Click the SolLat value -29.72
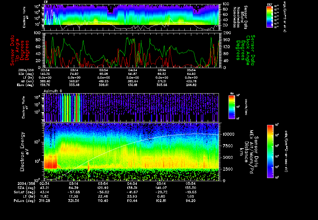The width and height of the screenshot is (318, 220). tap(161, 192)
